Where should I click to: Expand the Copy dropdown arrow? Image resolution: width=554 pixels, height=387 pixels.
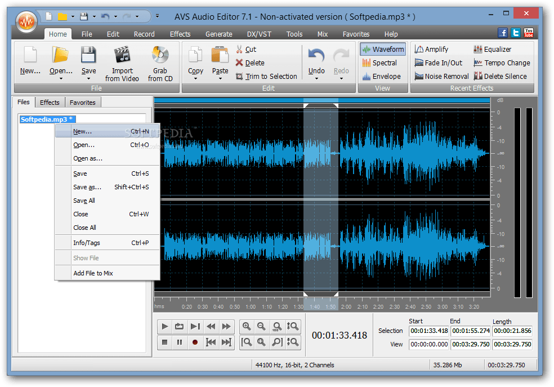pos(195,79)
